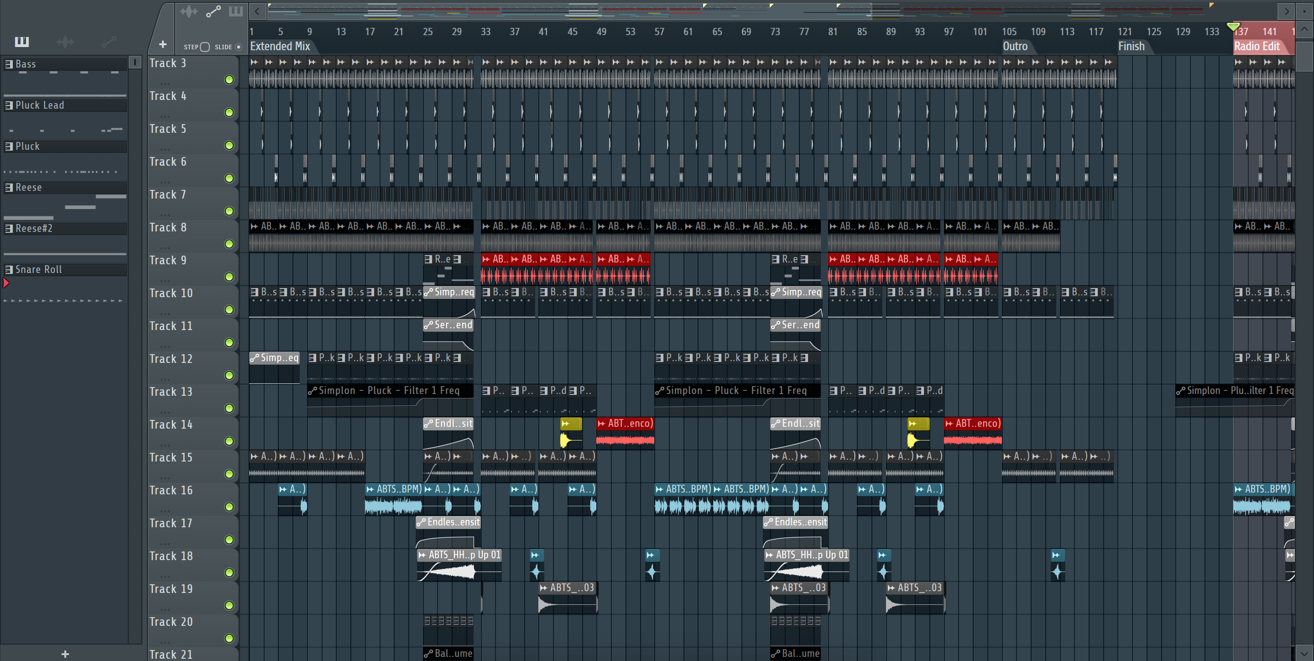
Task: Click small button right of Bass pattern
Action: pos(135,62)
